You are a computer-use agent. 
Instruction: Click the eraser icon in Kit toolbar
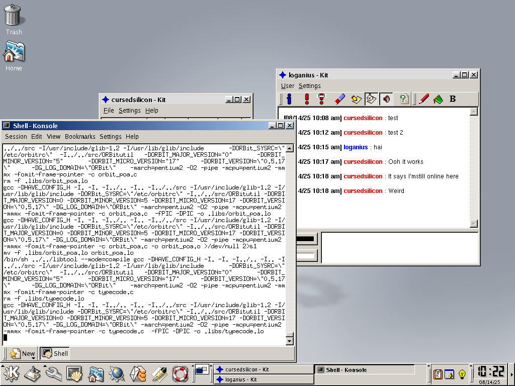click(x=340, y=99)
